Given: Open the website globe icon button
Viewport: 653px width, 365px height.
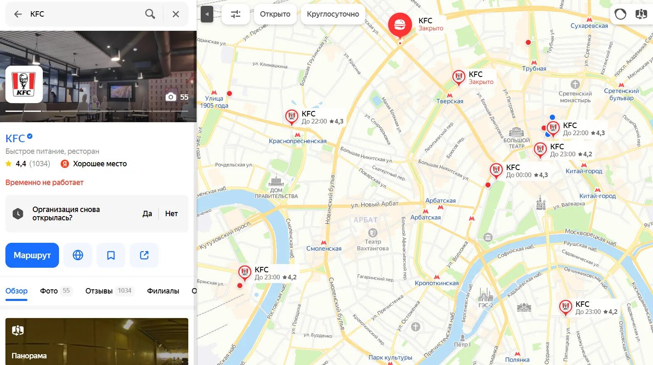Looking at the screenshot, I should [x=78, y=255].
